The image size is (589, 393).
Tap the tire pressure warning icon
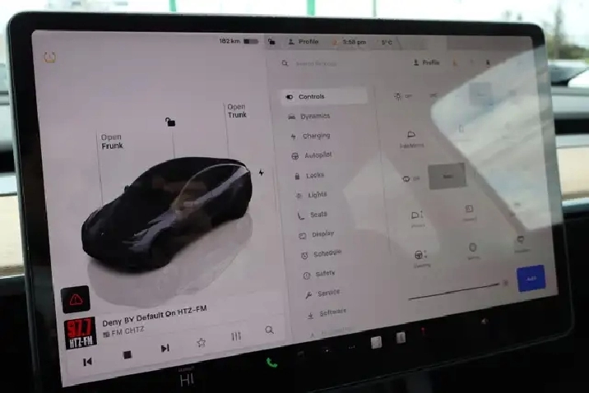click(51, 58)
